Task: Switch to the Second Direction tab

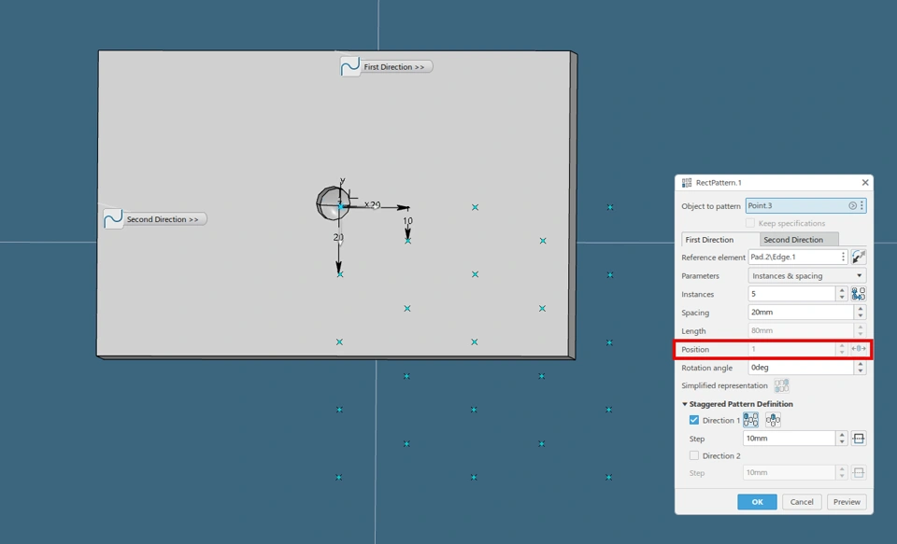Action: point(793,240)
